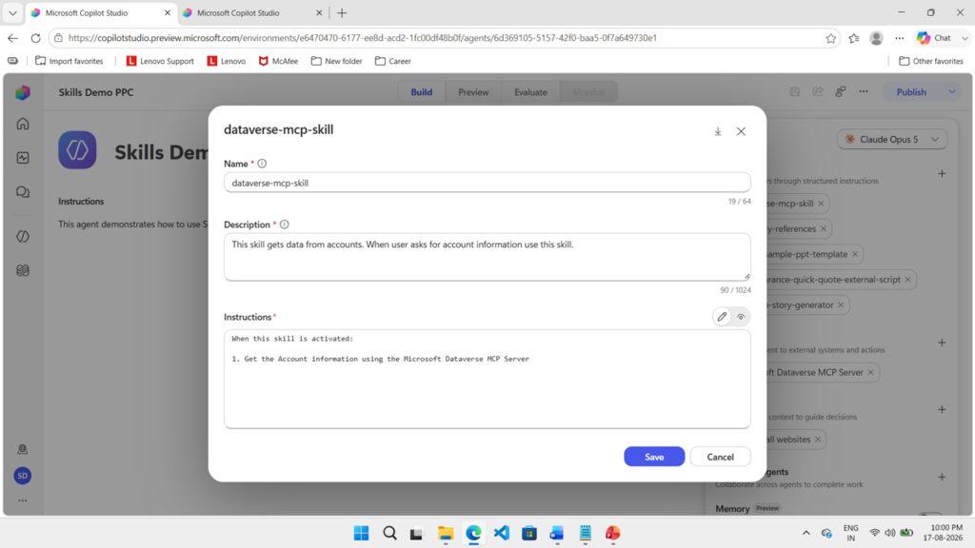Remove the quick-quote-external-script chip
The width and height of the screenshot is (975, 548).
coord(907,280)
